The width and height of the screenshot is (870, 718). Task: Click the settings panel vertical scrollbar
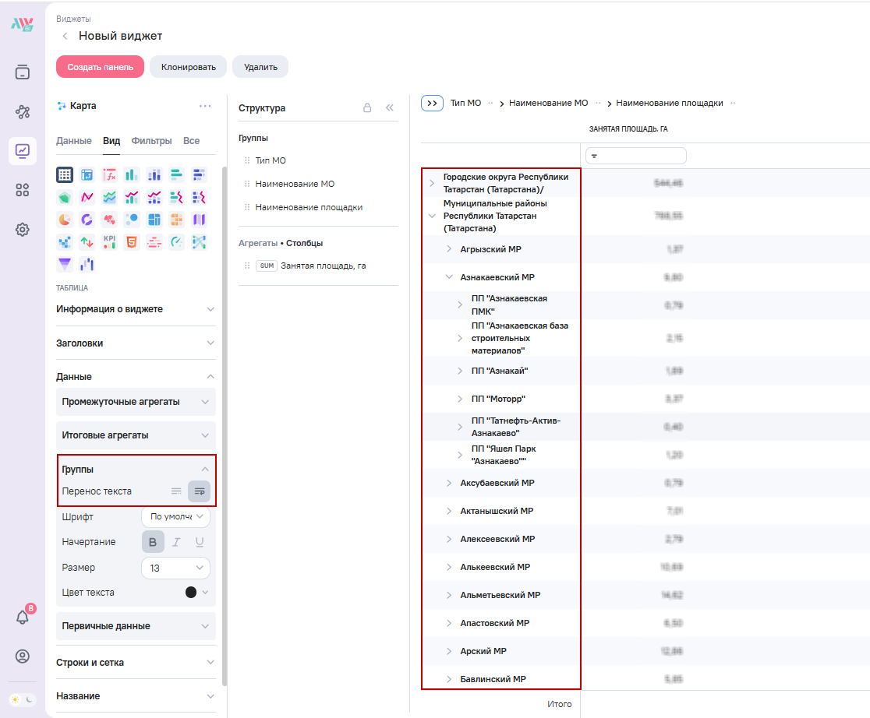[x=225, y=426]
